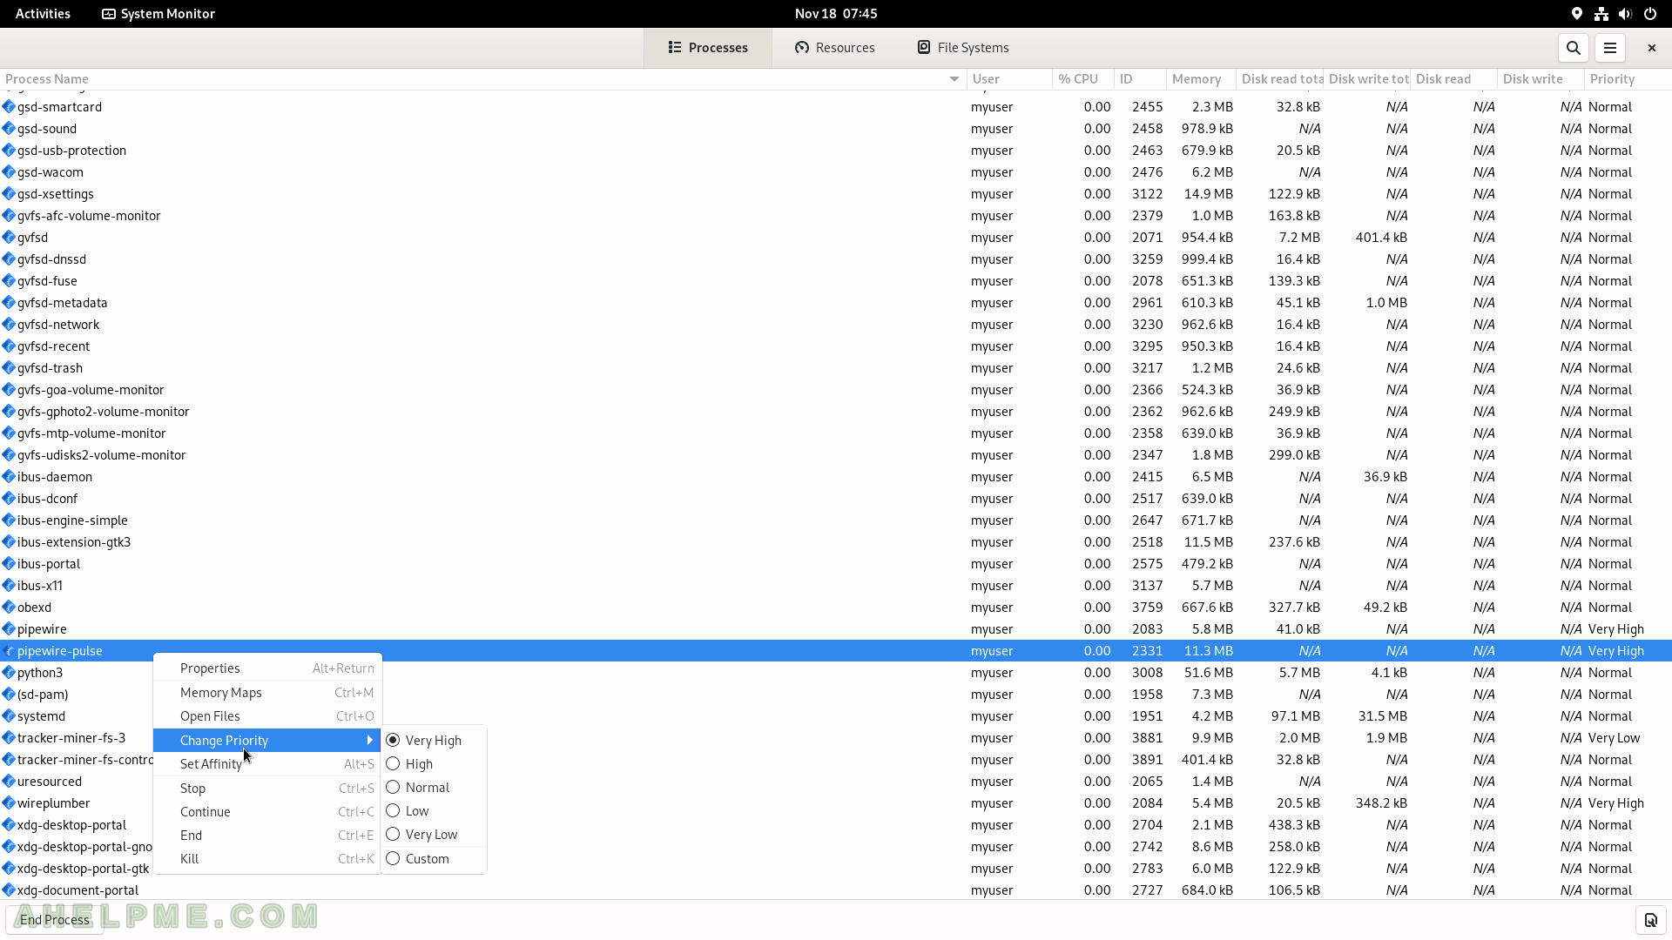Image resolution: width=1672 pixels, height=940 pixels.
Task: Set priority to Normal
Action: (x=434, y=788)
